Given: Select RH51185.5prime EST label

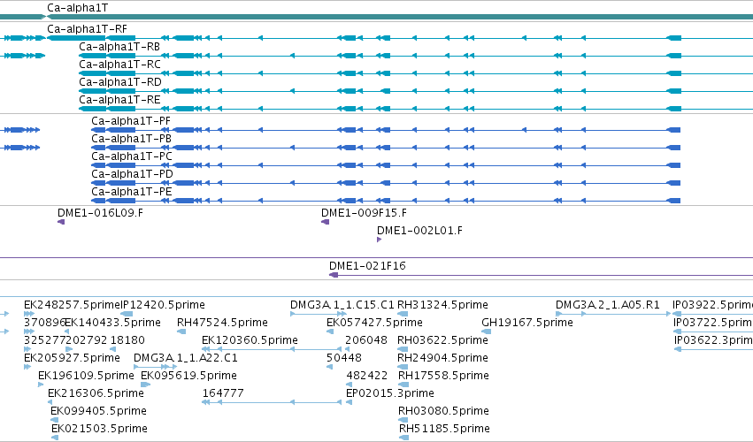Looking at the screenshot, I should point(445,430).
